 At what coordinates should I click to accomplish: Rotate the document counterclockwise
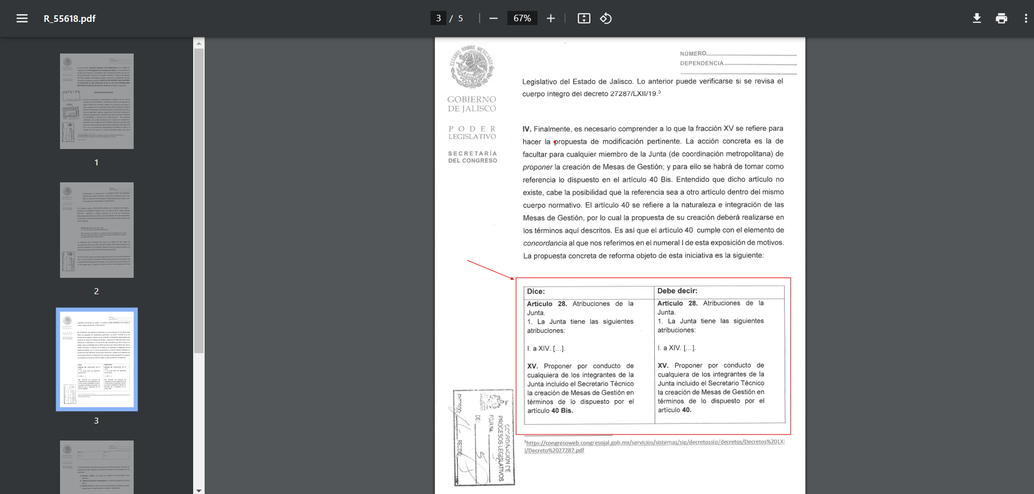(606, 19)
